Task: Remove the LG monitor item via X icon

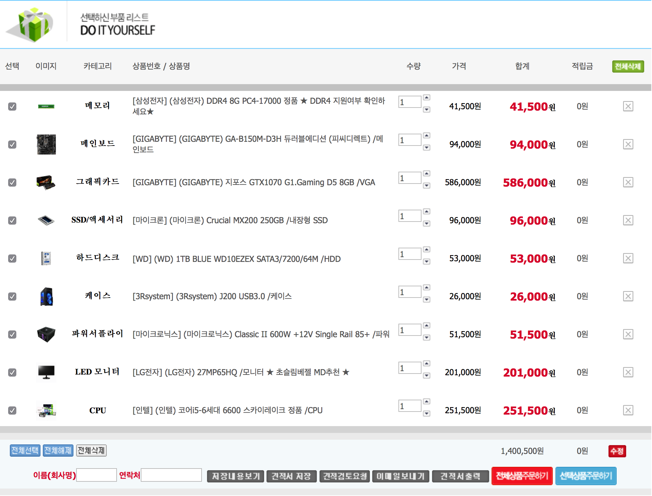Action: [628, 373]
